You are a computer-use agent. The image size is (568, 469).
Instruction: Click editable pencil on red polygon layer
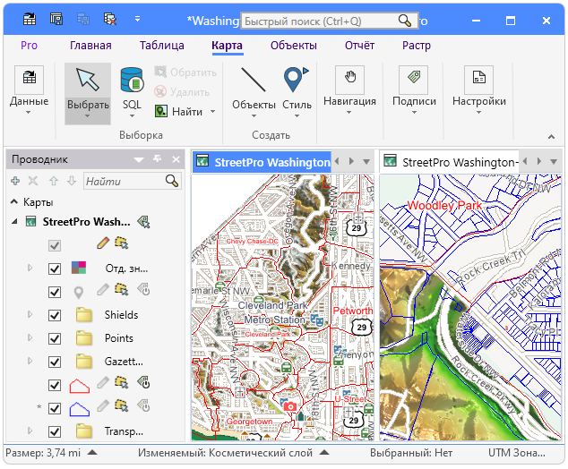103,382
